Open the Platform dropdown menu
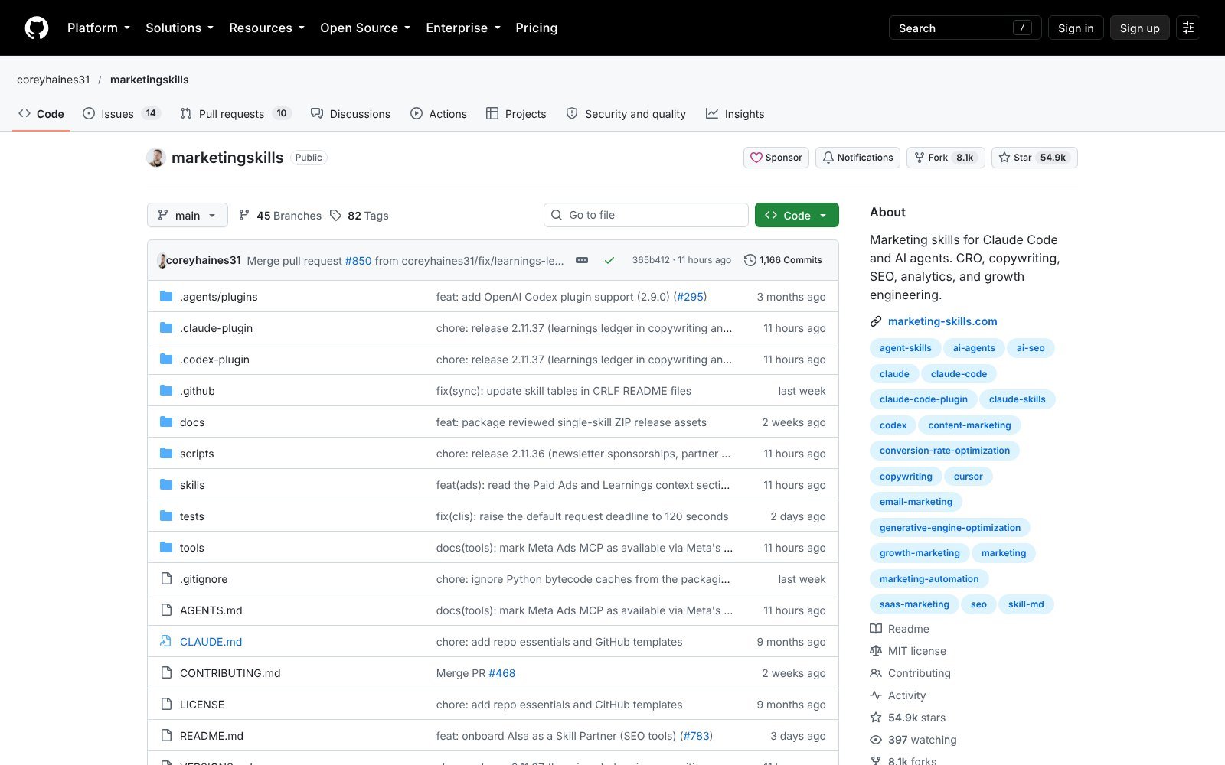 [x=99, y=28]
